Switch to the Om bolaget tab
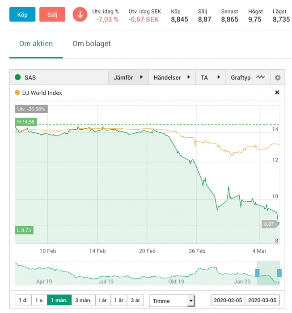 pyautogui.click(x=92, y=43)
